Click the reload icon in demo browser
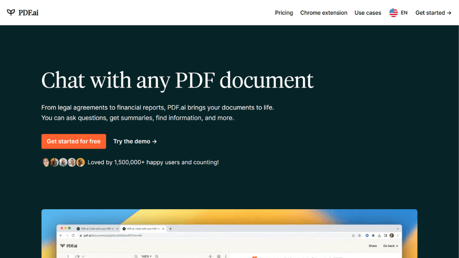The image size is (459, 258). [x=74, y=235]
